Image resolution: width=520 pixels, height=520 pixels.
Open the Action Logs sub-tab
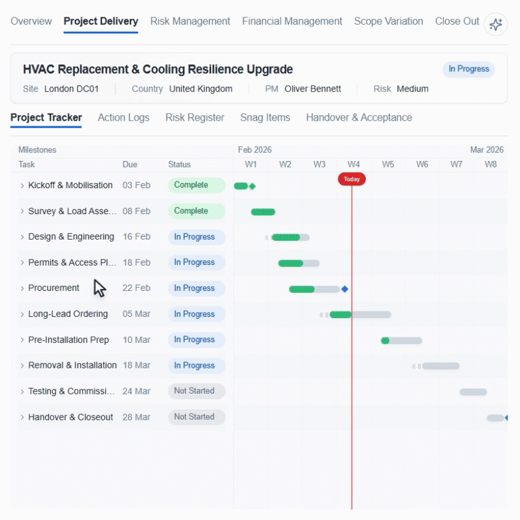coord(123,118)
